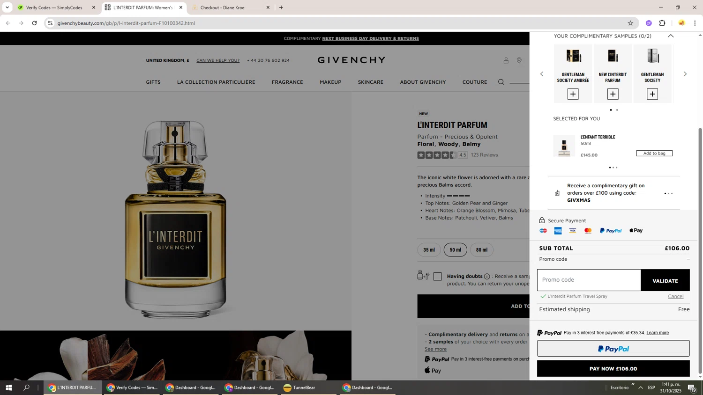703x395 pixels.
Task: Go back with the browser back arrow
Action: click(8, 23)
